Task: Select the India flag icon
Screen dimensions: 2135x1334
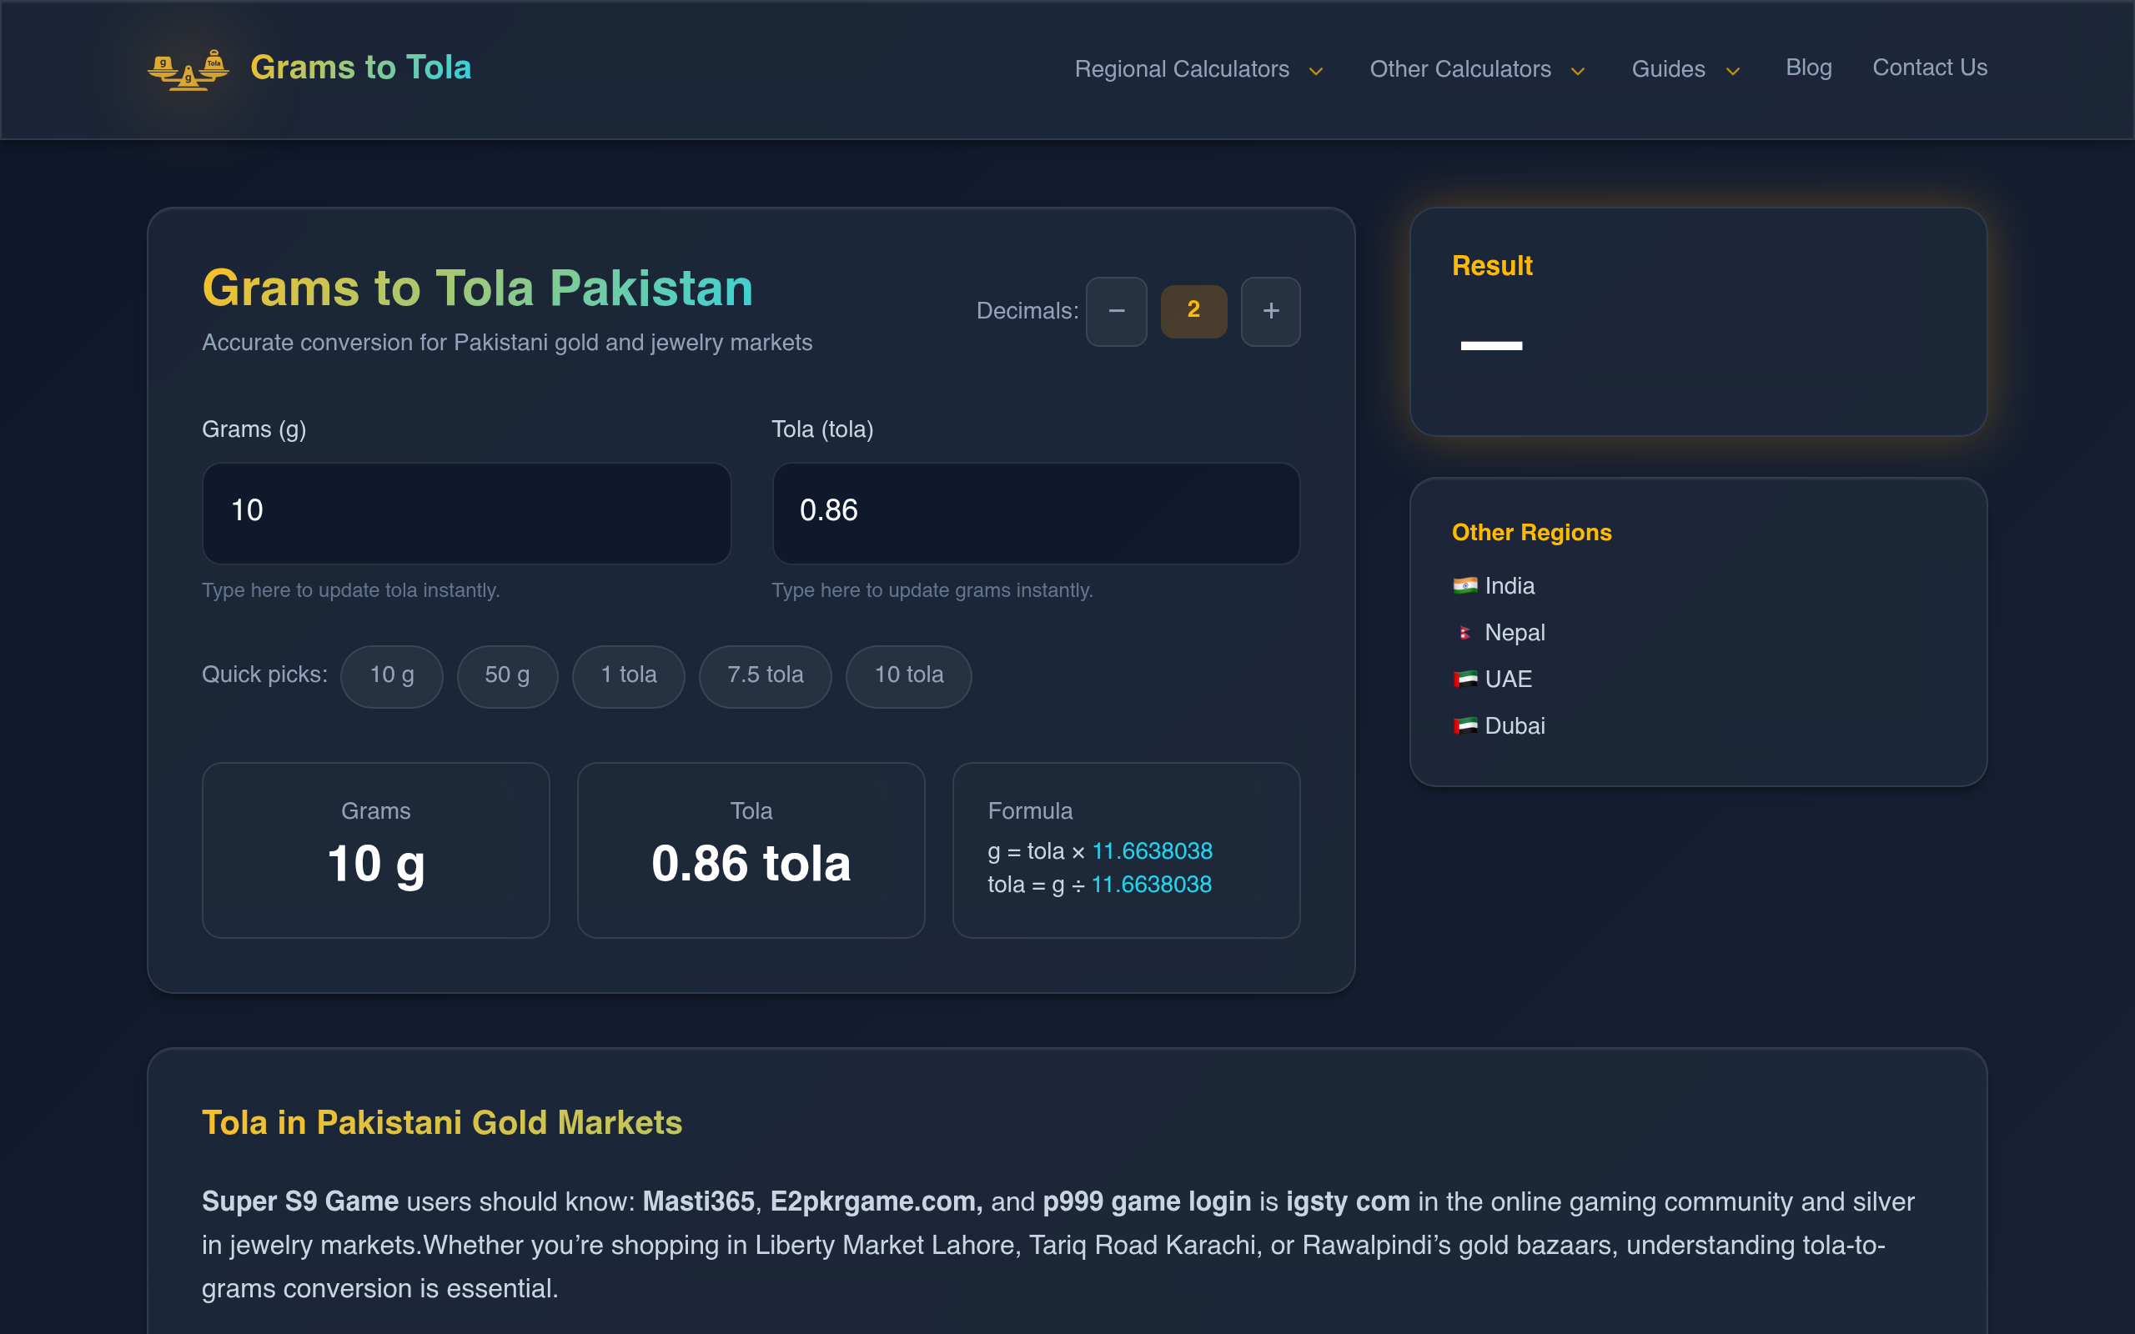Action: pos(1464,585)
